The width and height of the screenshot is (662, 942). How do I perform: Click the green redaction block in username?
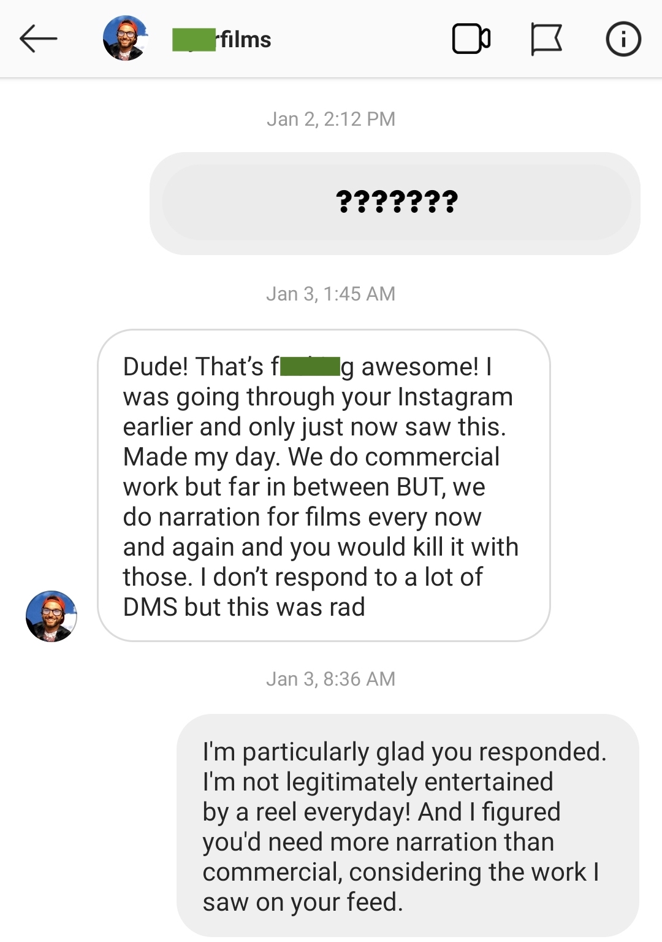(194, 40)
